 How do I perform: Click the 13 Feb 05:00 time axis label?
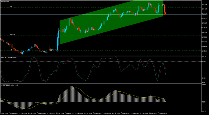[108, 113]
